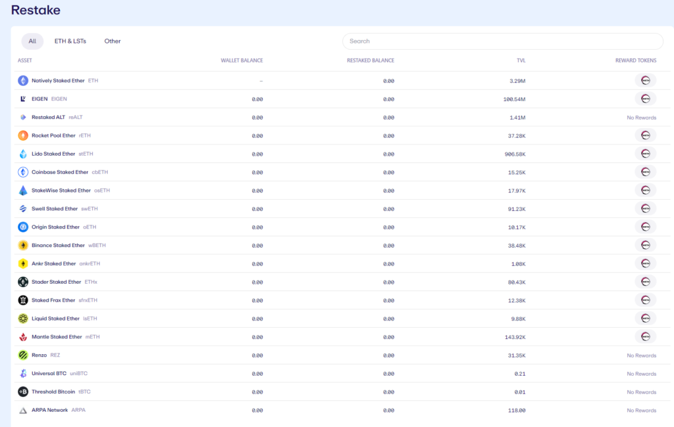Open the Renzo REZ asset row
Viewport: 674px width, 427px height.
(x=342, y=355)
